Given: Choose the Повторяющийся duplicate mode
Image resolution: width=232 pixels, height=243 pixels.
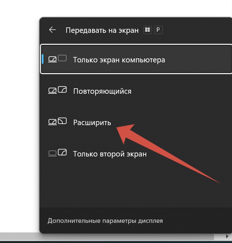Looking at the screenshot, I should coord(136,91).
